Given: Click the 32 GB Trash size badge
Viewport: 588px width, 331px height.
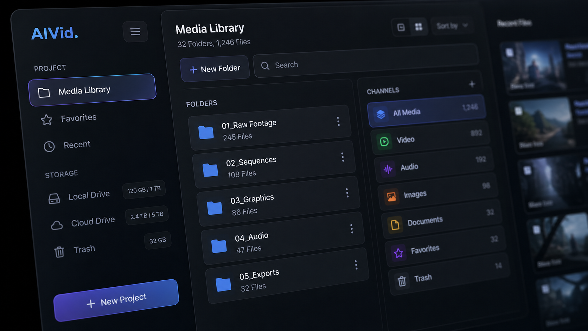Looking at the screenshot, I should coord(158,241).
